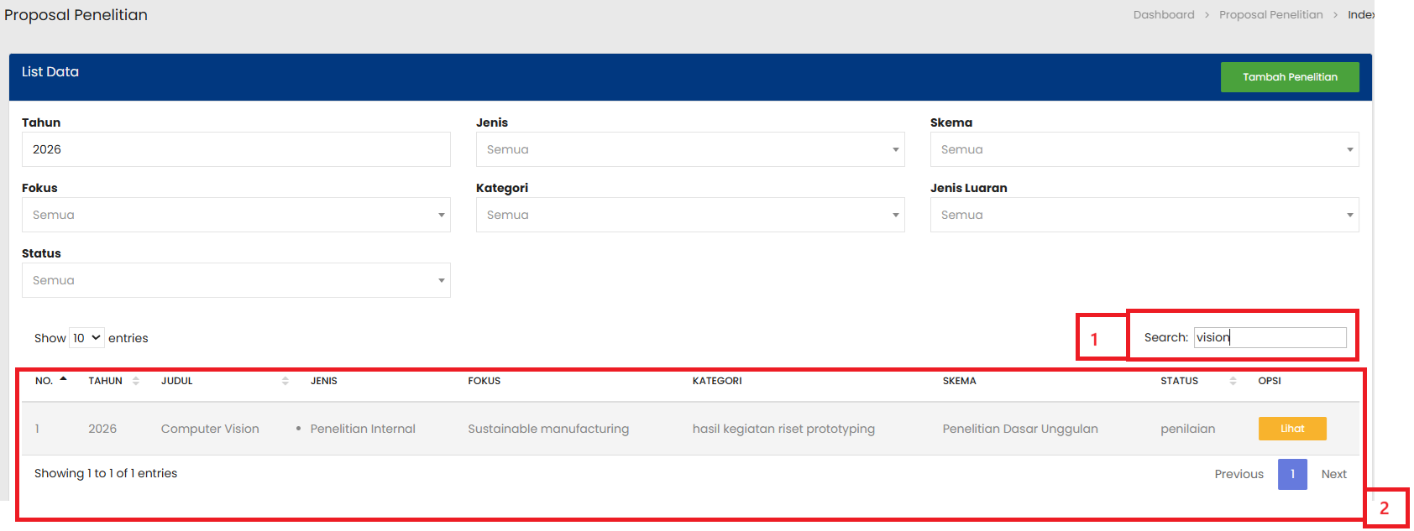Screen dimensions: 1414x531
Task: Go to Next page
Action: coord(1333,474)
